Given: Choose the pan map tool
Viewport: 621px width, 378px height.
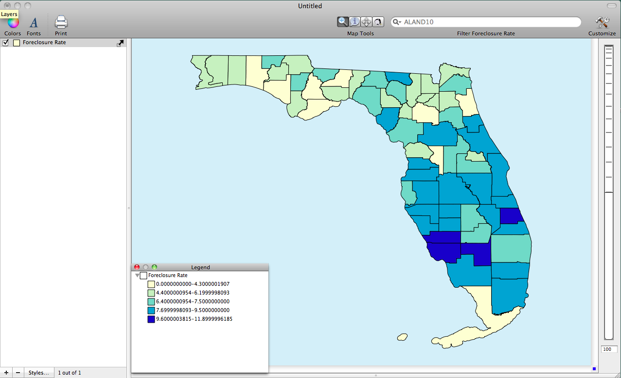Looking at the screenshot, I should tap(366, 22).
